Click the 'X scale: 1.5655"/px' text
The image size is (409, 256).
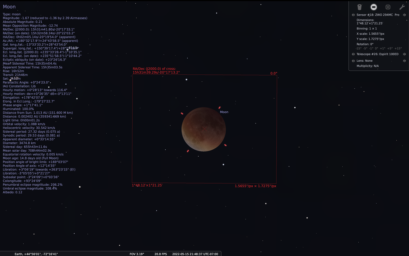tap(371, 34)
